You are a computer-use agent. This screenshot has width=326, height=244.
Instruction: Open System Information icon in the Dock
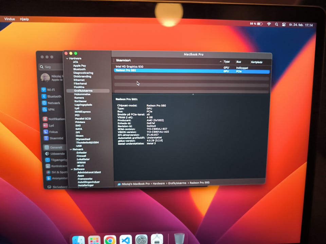[157, 239]
